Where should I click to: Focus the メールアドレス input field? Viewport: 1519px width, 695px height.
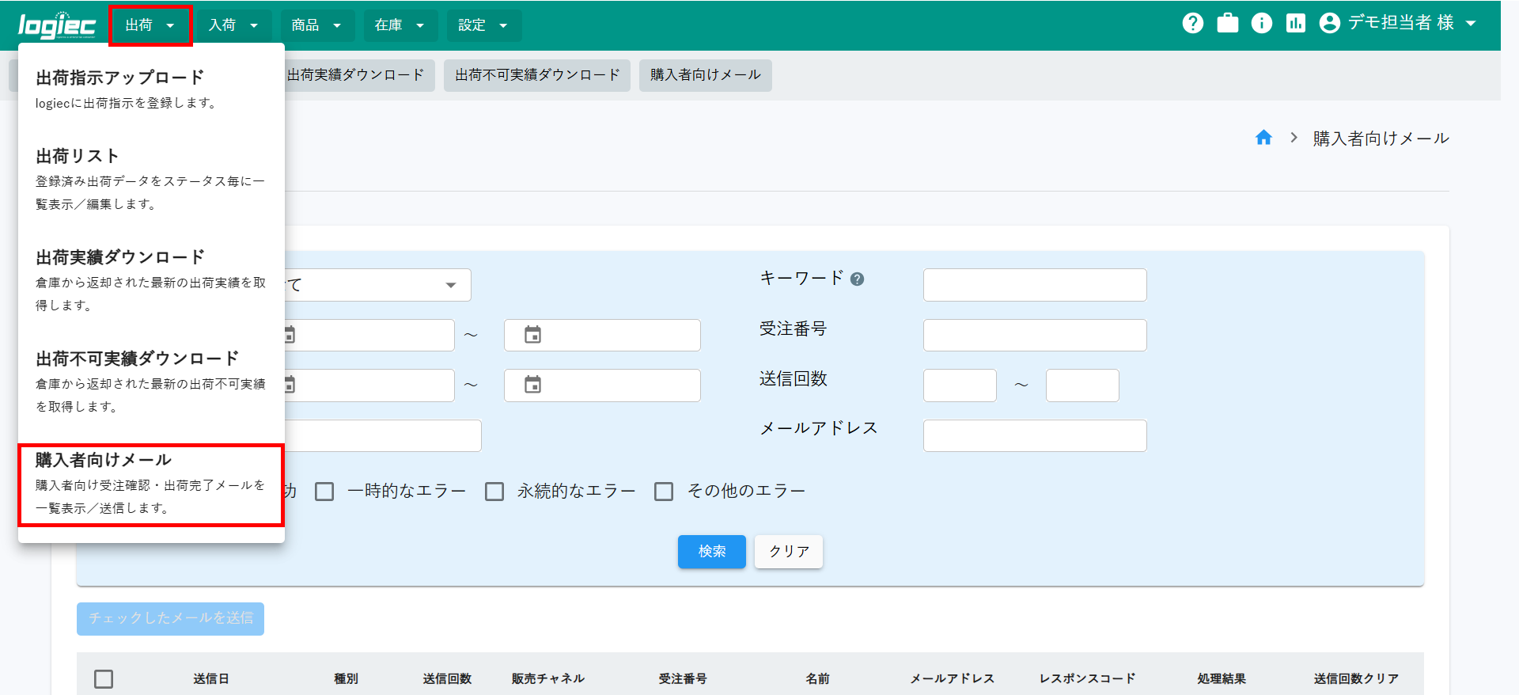(x=1035, y=435)
